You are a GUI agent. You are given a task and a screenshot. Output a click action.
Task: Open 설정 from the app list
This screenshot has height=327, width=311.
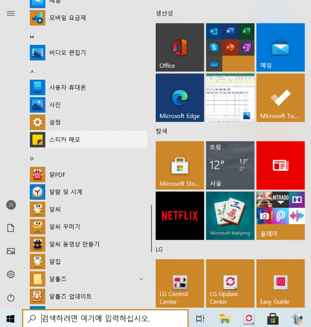point(87,122)
